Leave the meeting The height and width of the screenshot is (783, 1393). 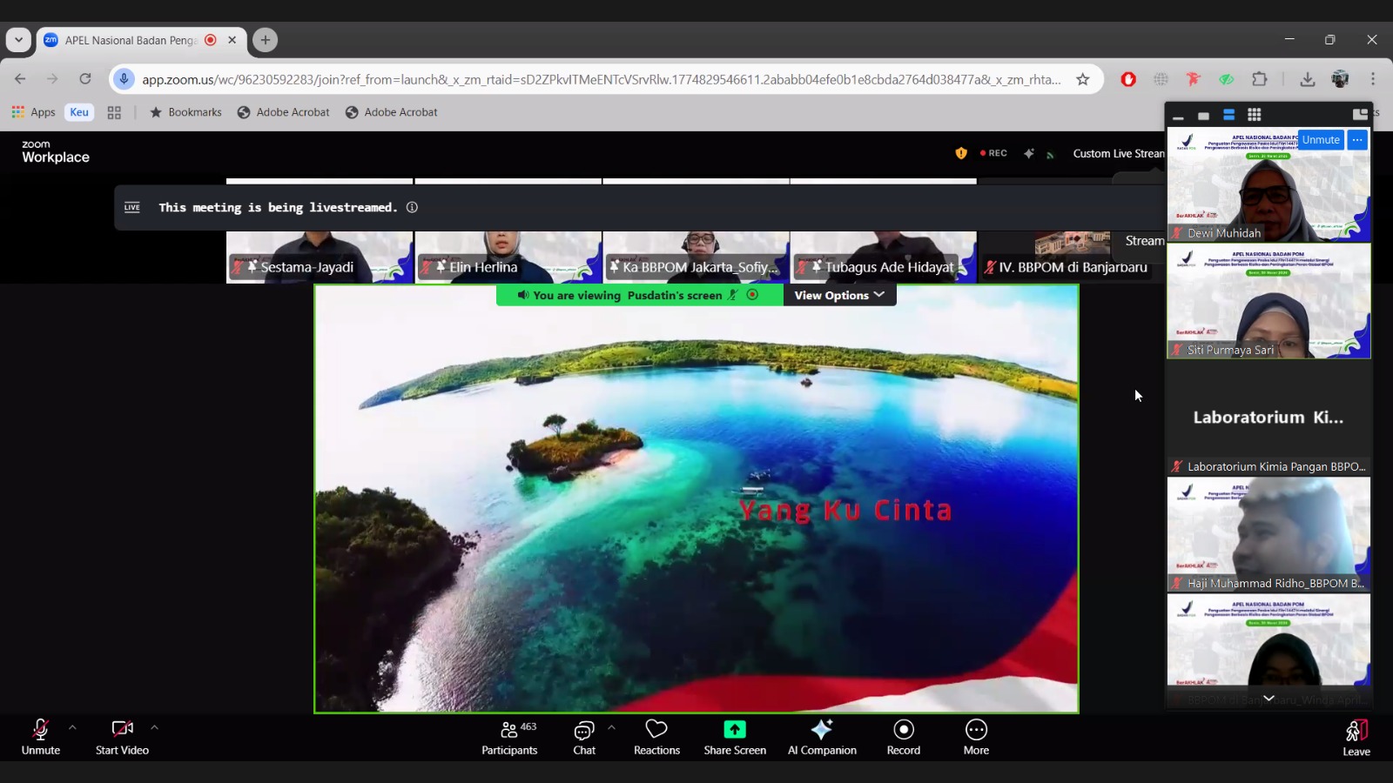tap(1356, 738)
